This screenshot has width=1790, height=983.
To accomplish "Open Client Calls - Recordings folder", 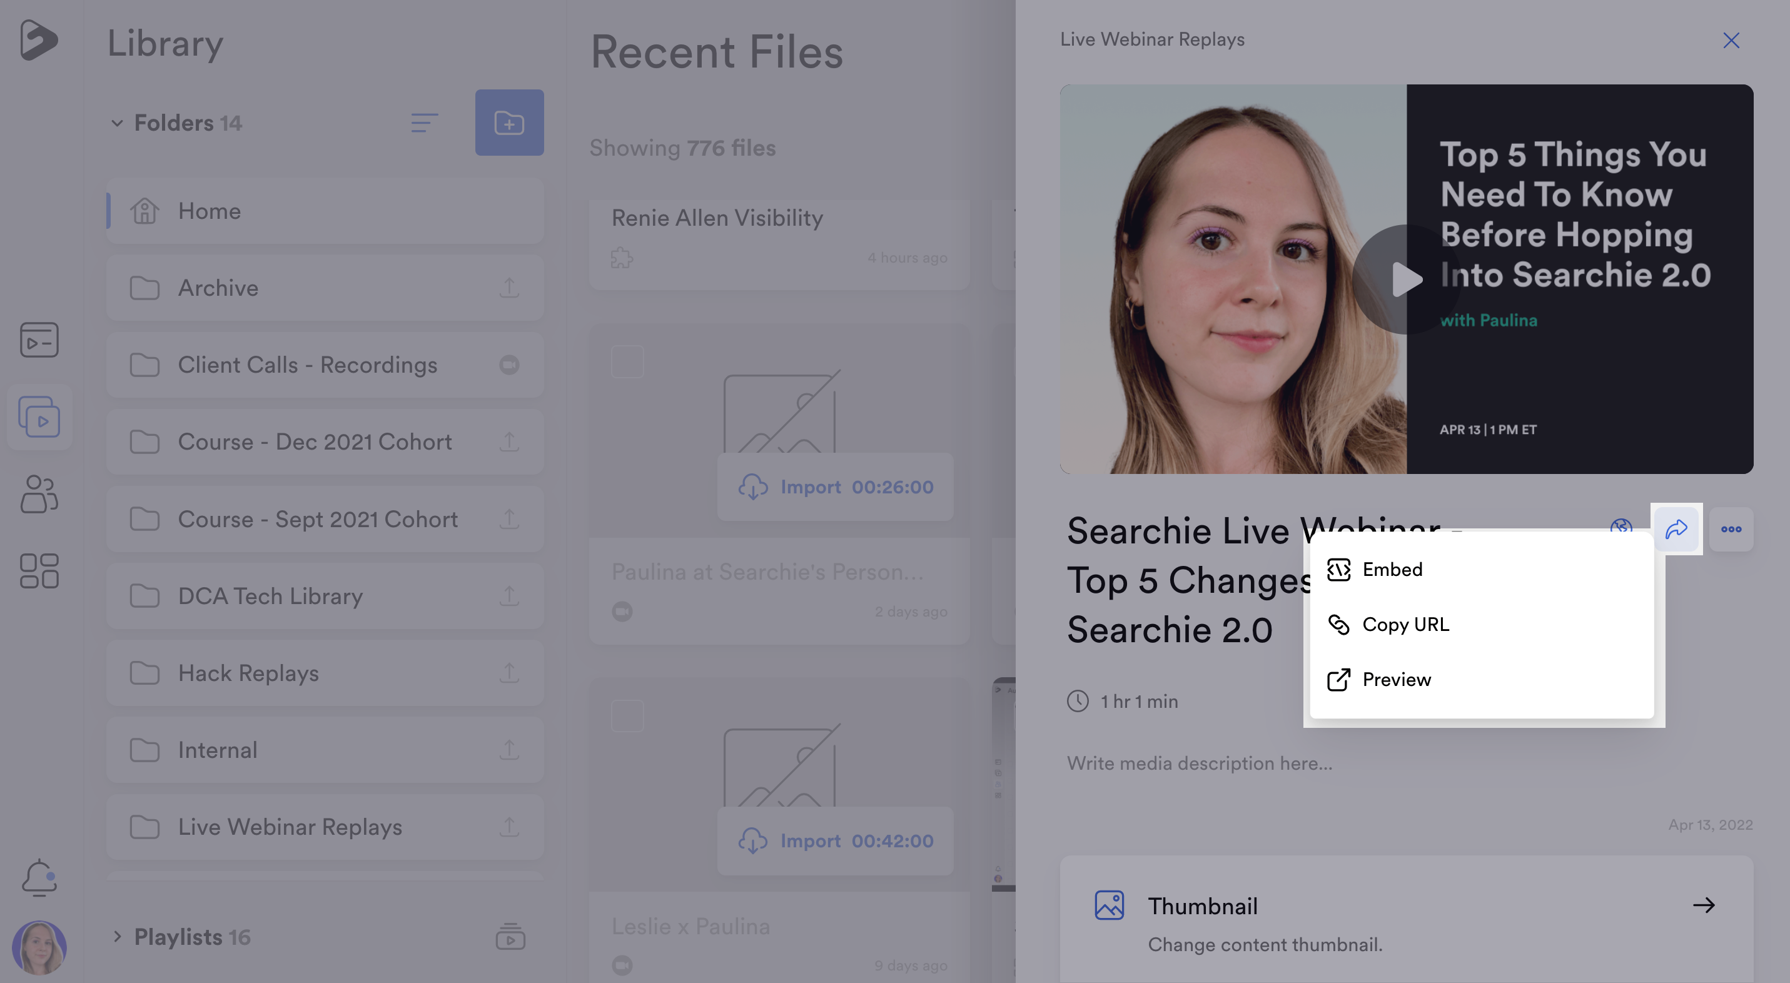I will 325,365.
